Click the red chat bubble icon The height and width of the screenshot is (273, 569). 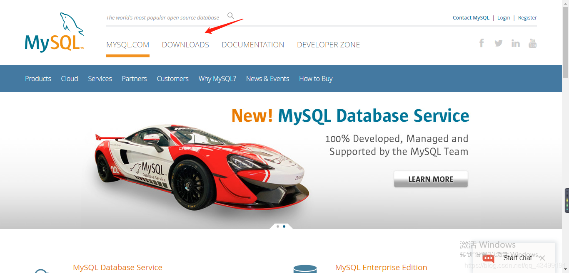[x=488, y=258]
